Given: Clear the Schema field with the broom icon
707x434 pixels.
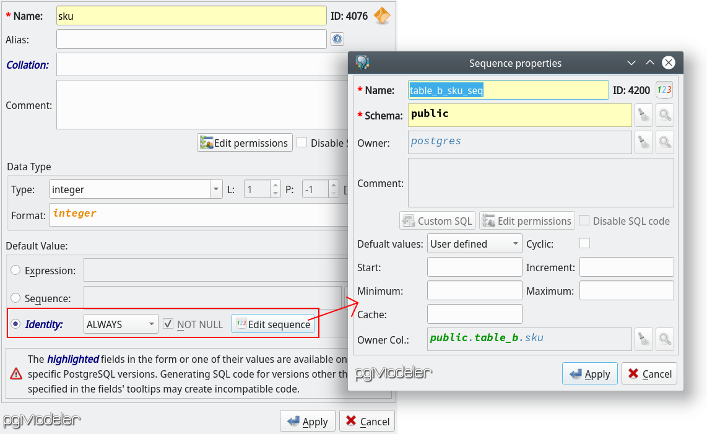Looking at the screenshot, I should click(644, 116).
